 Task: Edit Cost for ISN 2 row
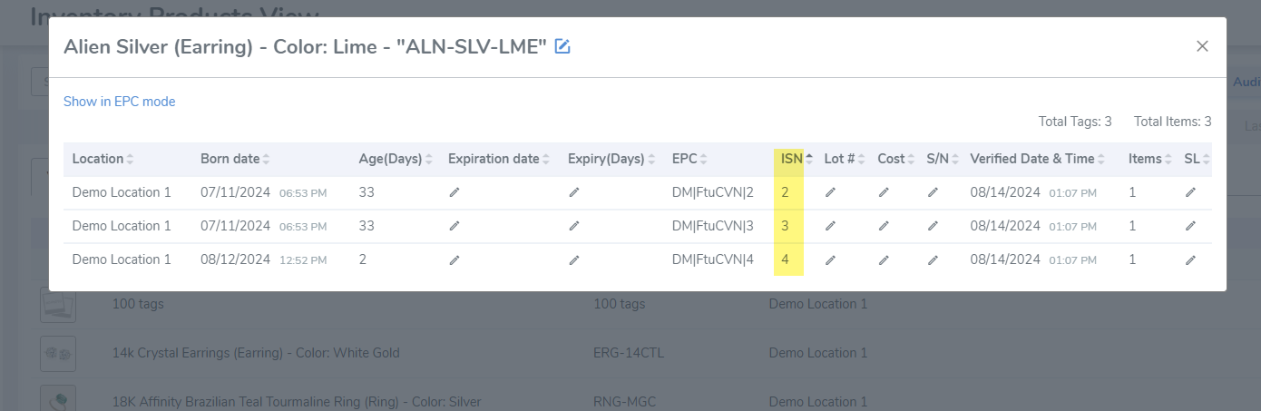click(x=884, y=192)
